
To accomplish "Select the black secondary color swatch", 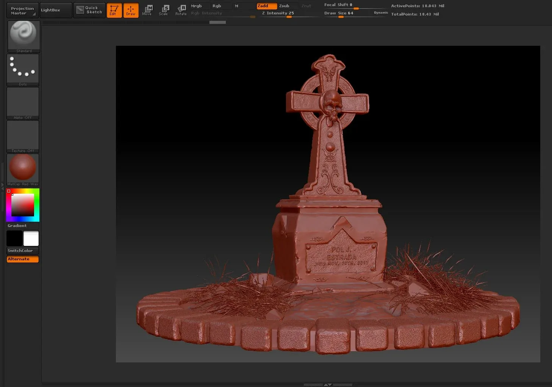I will [x=14, y=239].
